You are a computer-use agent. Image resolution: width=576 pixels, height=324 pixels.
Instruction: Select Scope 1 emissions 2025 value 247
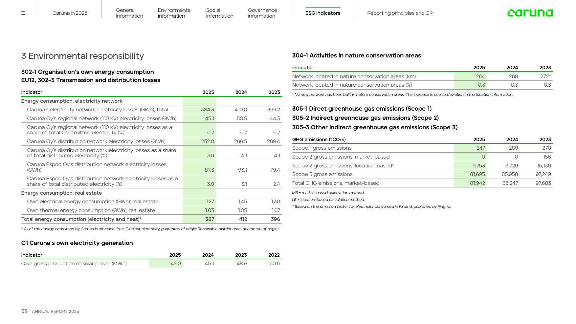point(481,148)
